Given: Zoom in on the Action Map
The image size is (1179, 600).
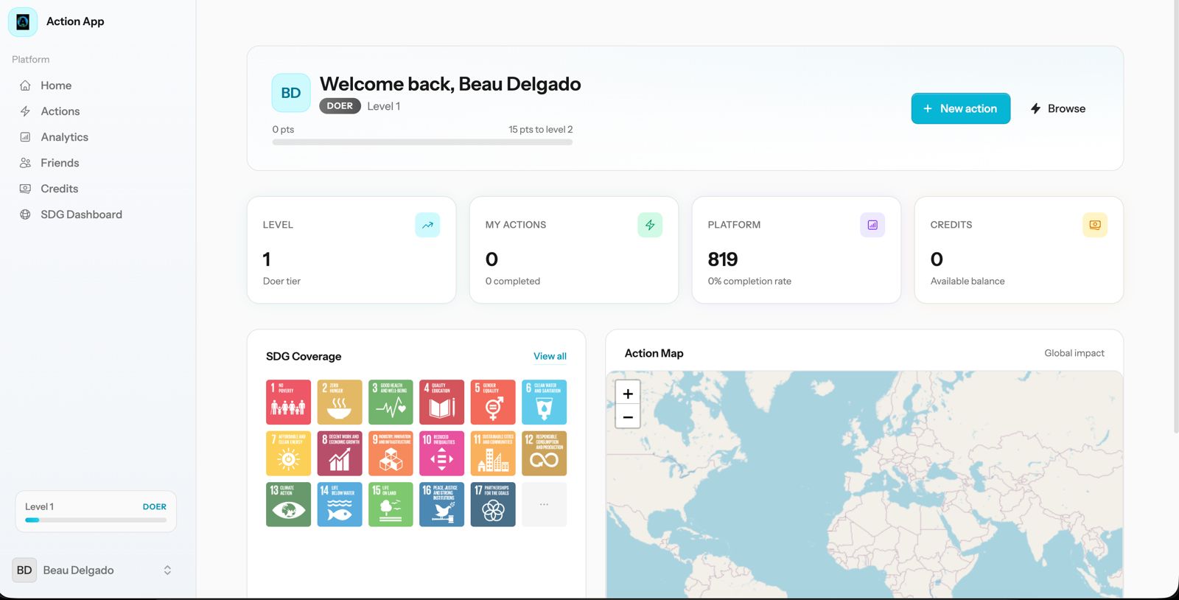Looking at the screenshot, I should coord(628,394).
